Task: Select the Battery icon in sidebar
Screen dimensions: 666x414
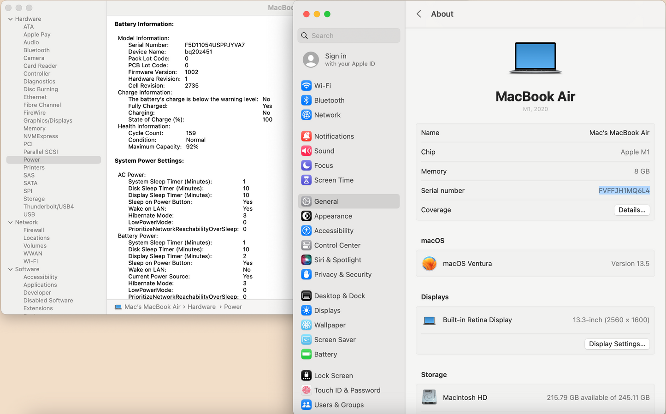Action: pyautogui.click(x=306, y=355)
